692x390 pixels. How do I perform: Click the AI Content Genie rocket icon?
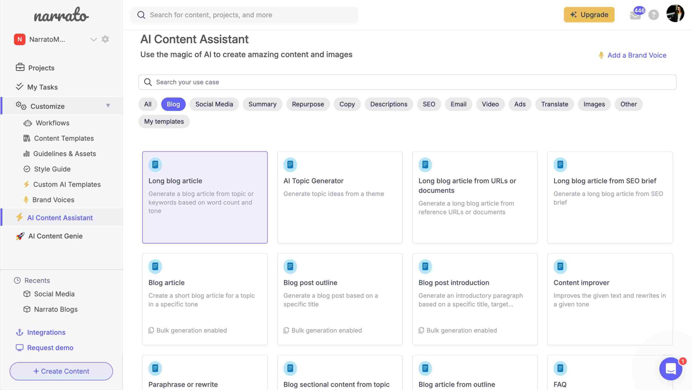(19, 236)
